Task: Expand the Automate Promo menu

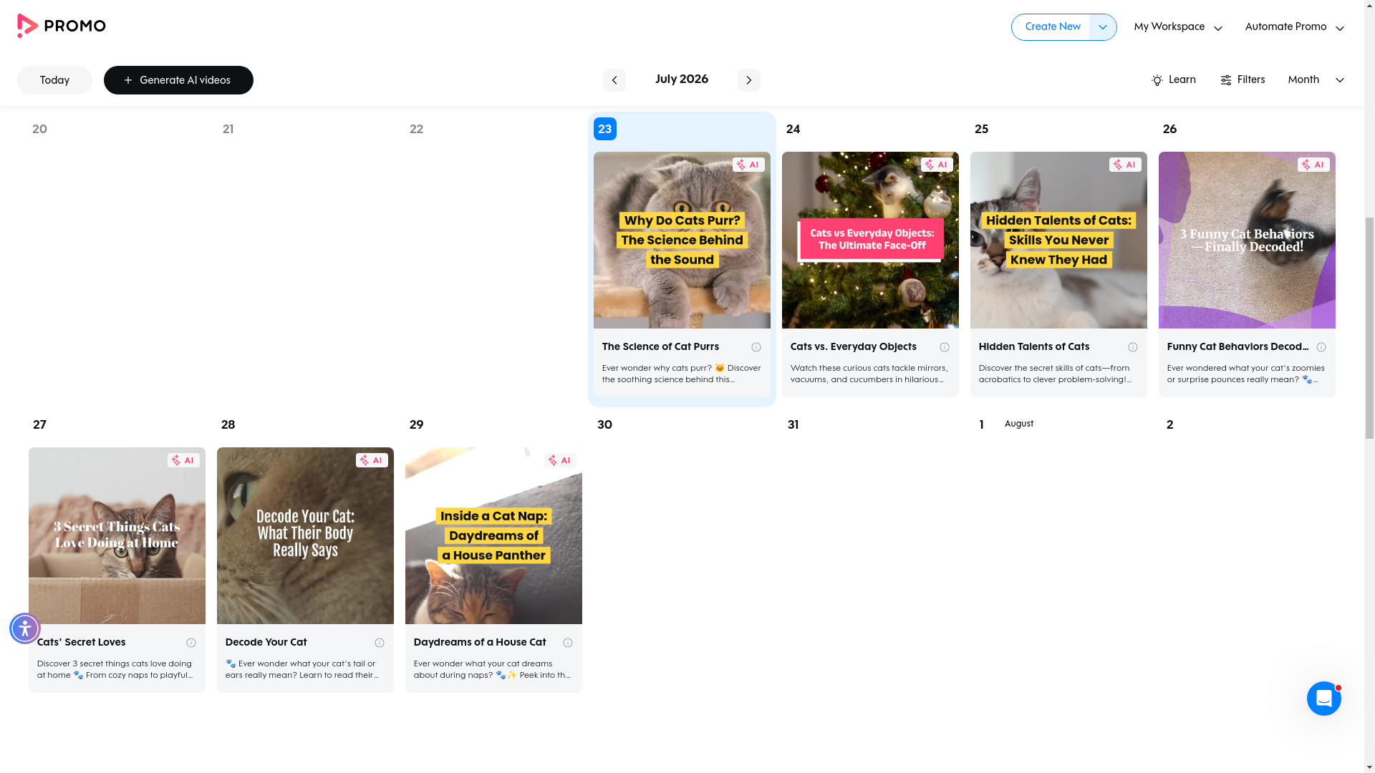Action: [x=1294, y=27]
